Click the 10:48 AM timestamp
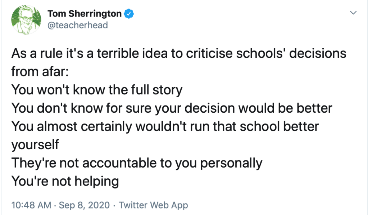This screenshot has height=215, width=368. click(32, 205)
